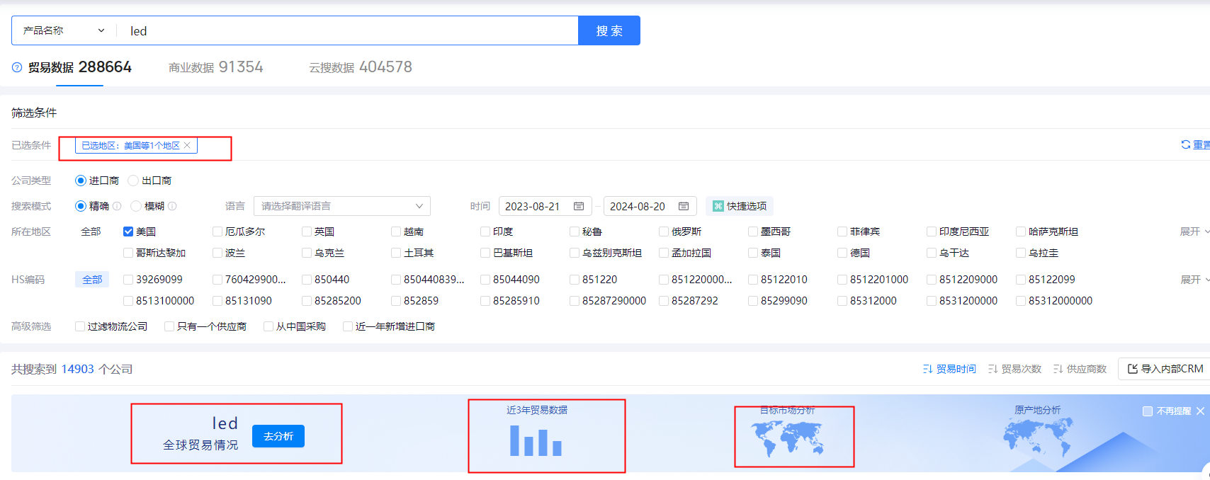Open the start date calendar icon
1210x480 pixels.
(x=579, y=206)
